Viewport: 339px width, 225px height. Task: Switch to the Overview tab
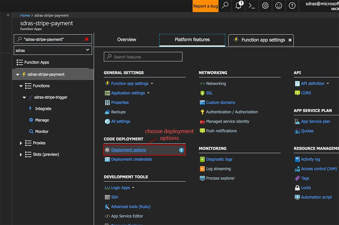[127, 40]
